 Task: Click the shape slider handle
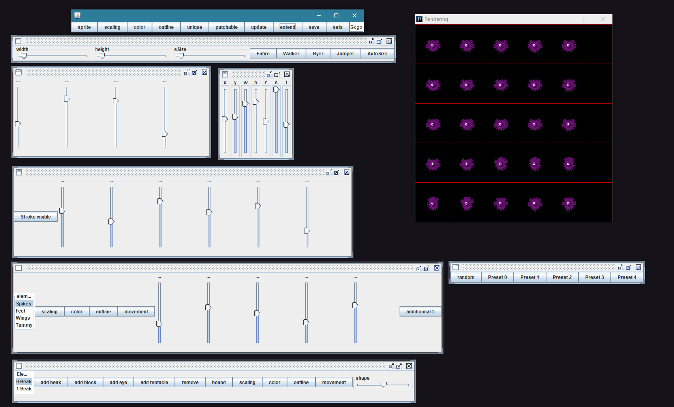coord(383,384)
